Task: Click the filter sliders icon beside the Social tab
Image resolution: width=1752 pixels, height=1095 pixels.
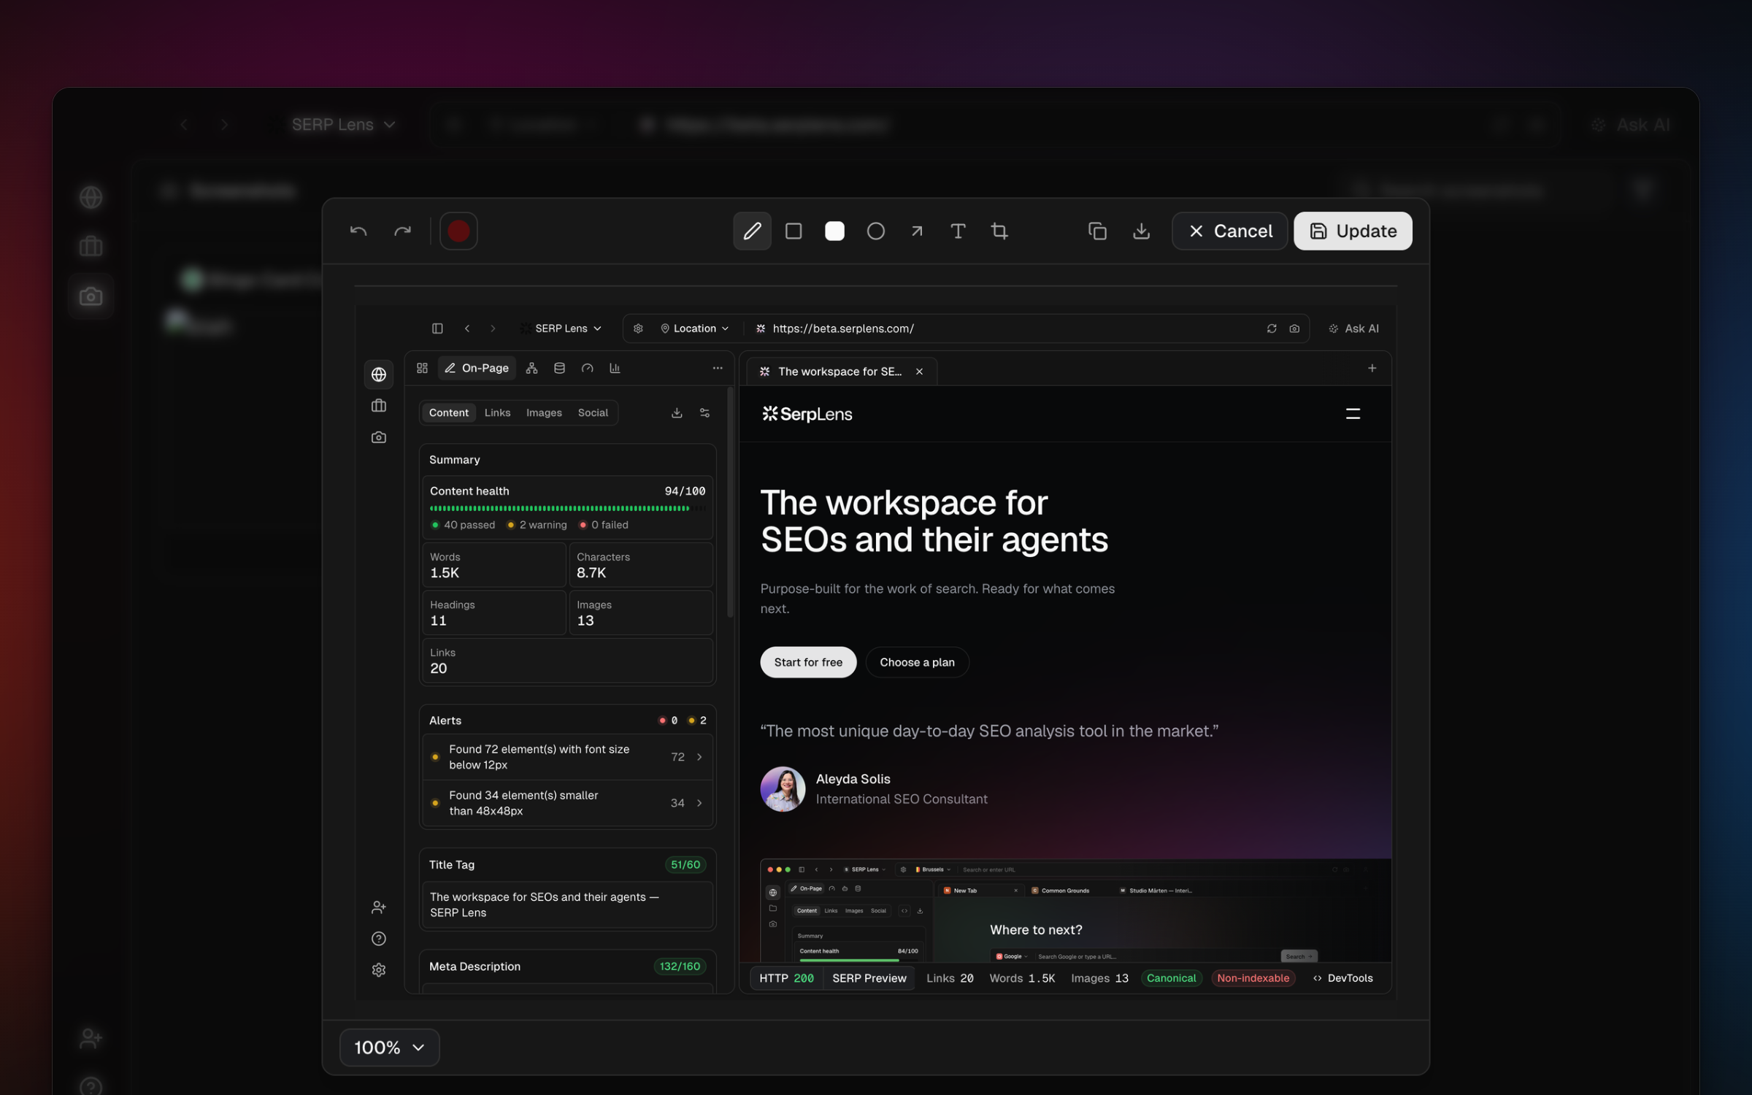Action: coord(704,412)
